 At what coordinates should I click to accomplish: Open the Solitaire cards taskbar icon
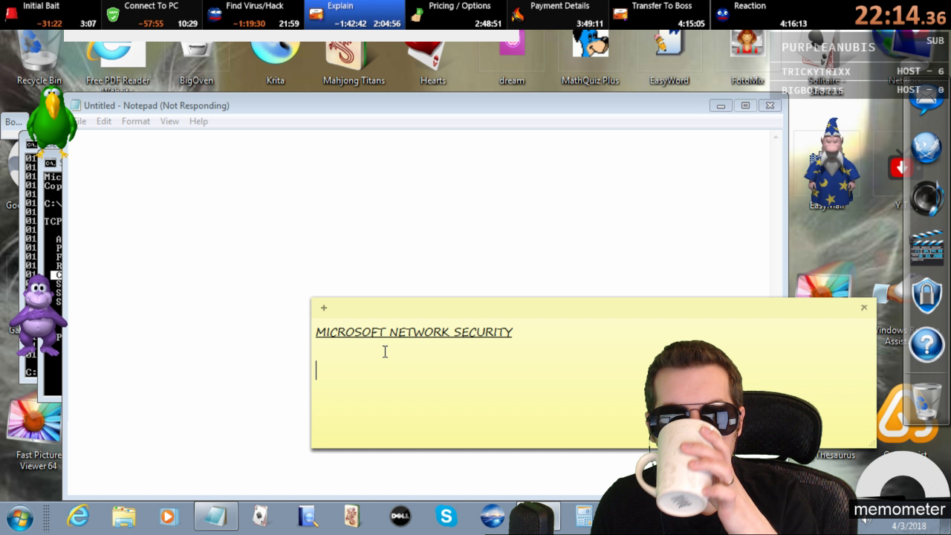pos(261,516)
